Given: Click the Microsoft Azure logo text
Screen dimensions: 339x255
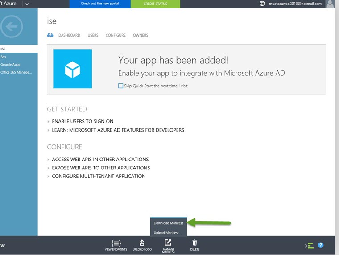Looking at the screenshot, I should click(x=8, y=4).
